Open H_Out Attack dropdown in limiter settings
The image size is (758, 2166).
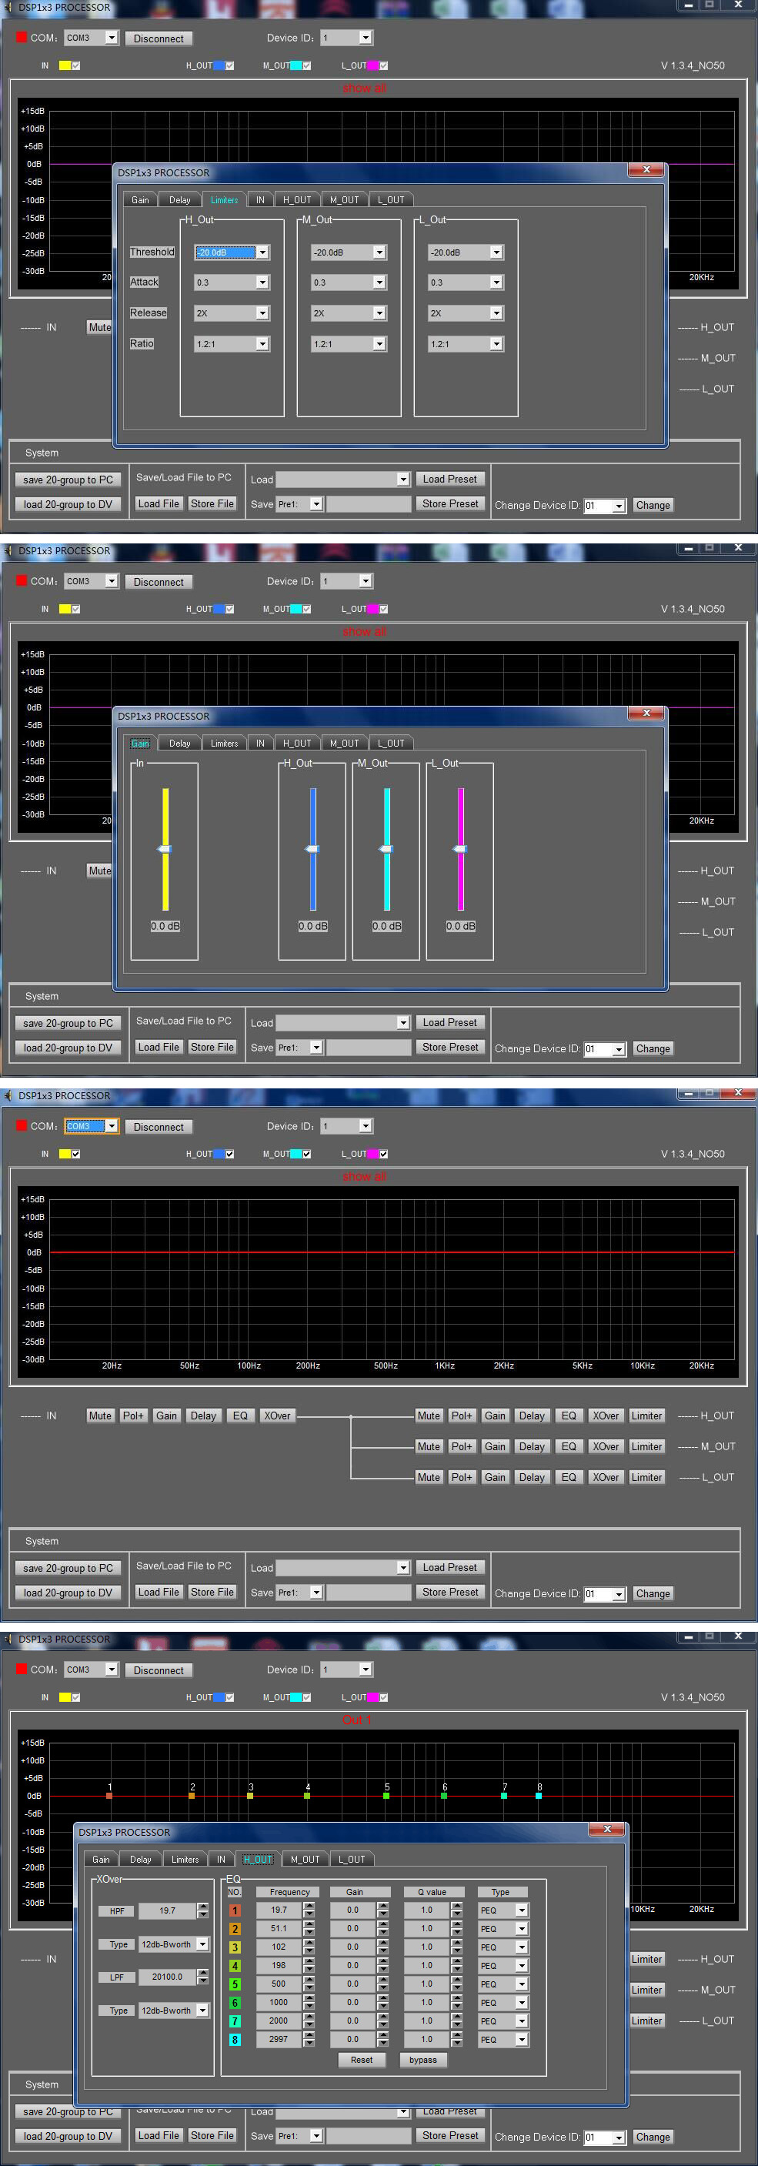[262, 282]
